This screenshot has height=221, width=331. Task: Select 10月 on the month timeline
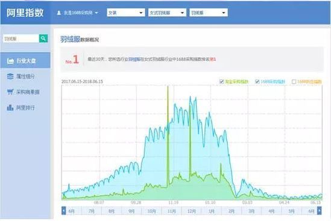point(151,211)
